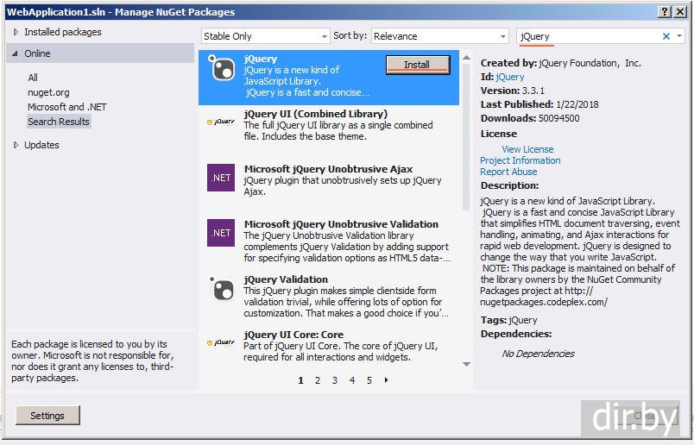Open the Sort by Relevance dropdown
Image resolution: width=694 pixels, height=445 pixels.
pos(439,36)
